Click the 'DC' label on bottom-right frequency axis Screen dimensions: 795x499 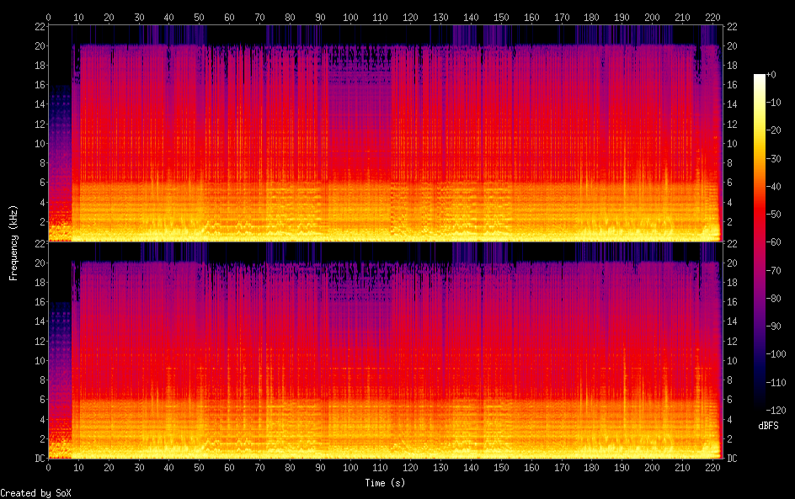coord(733,459)
